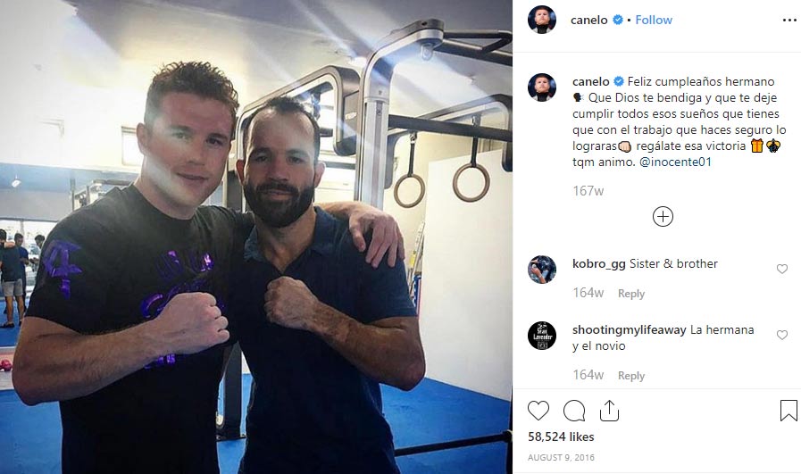Follow the canelo account
Viewport: 801px width, 474px height.
[x=654, y=20]
